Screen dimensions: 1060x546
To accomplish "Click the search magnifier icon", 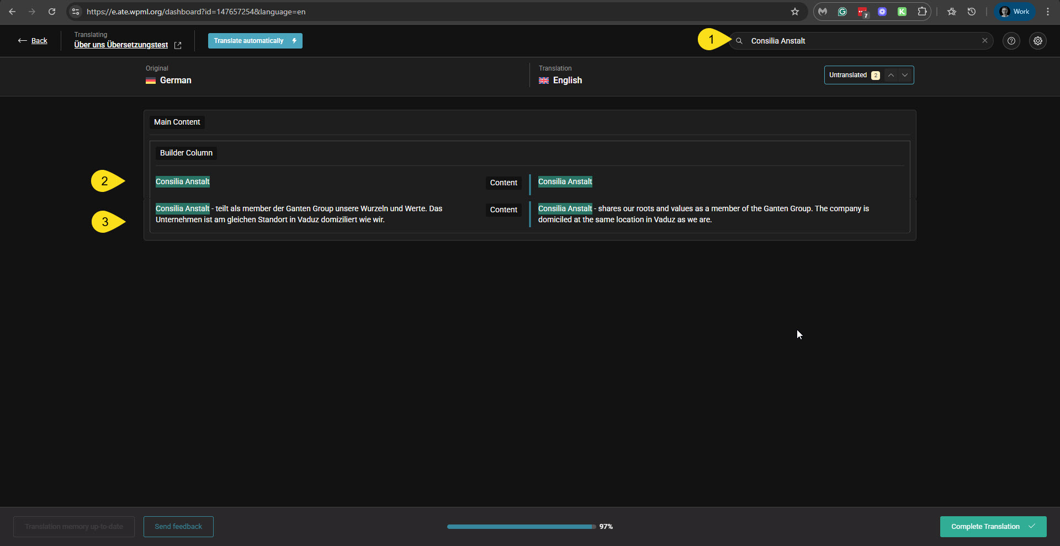I will click(x=739, y=41).
